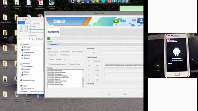The height and width of the screenshot is (111, 198).
Task: Click the green flashing progress bar
Action: tap(49, 38)
